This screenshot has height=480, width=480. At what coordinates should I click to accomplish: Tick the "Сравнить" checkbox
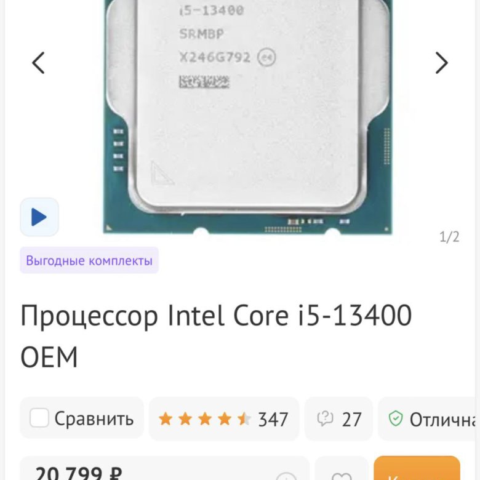pos(39,418)
